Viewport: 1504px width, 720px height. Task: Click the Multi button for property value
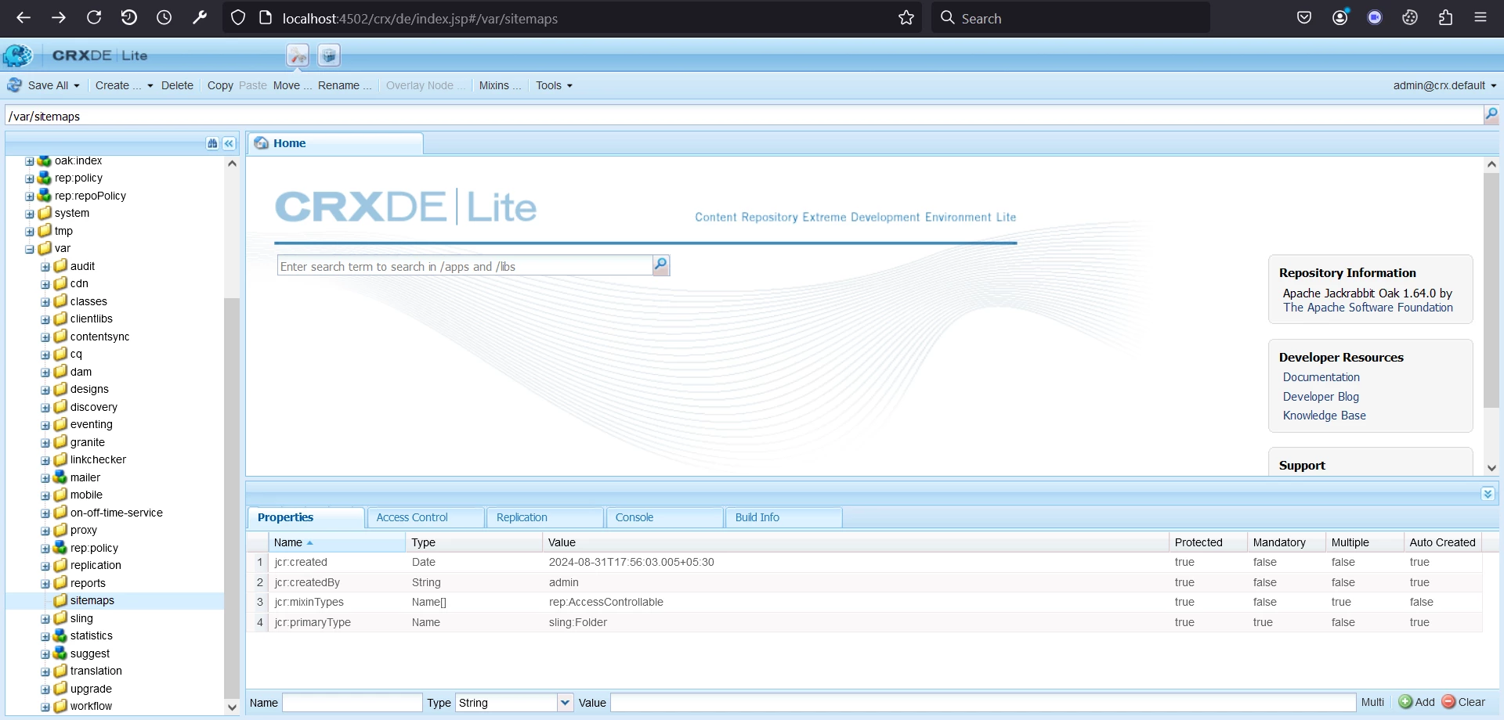1372,702
